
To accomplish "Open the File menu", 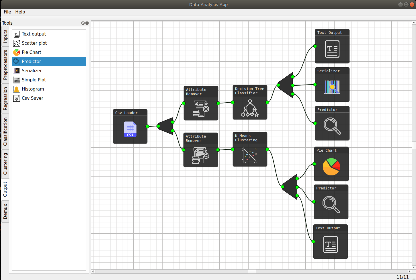I will 7,12.
